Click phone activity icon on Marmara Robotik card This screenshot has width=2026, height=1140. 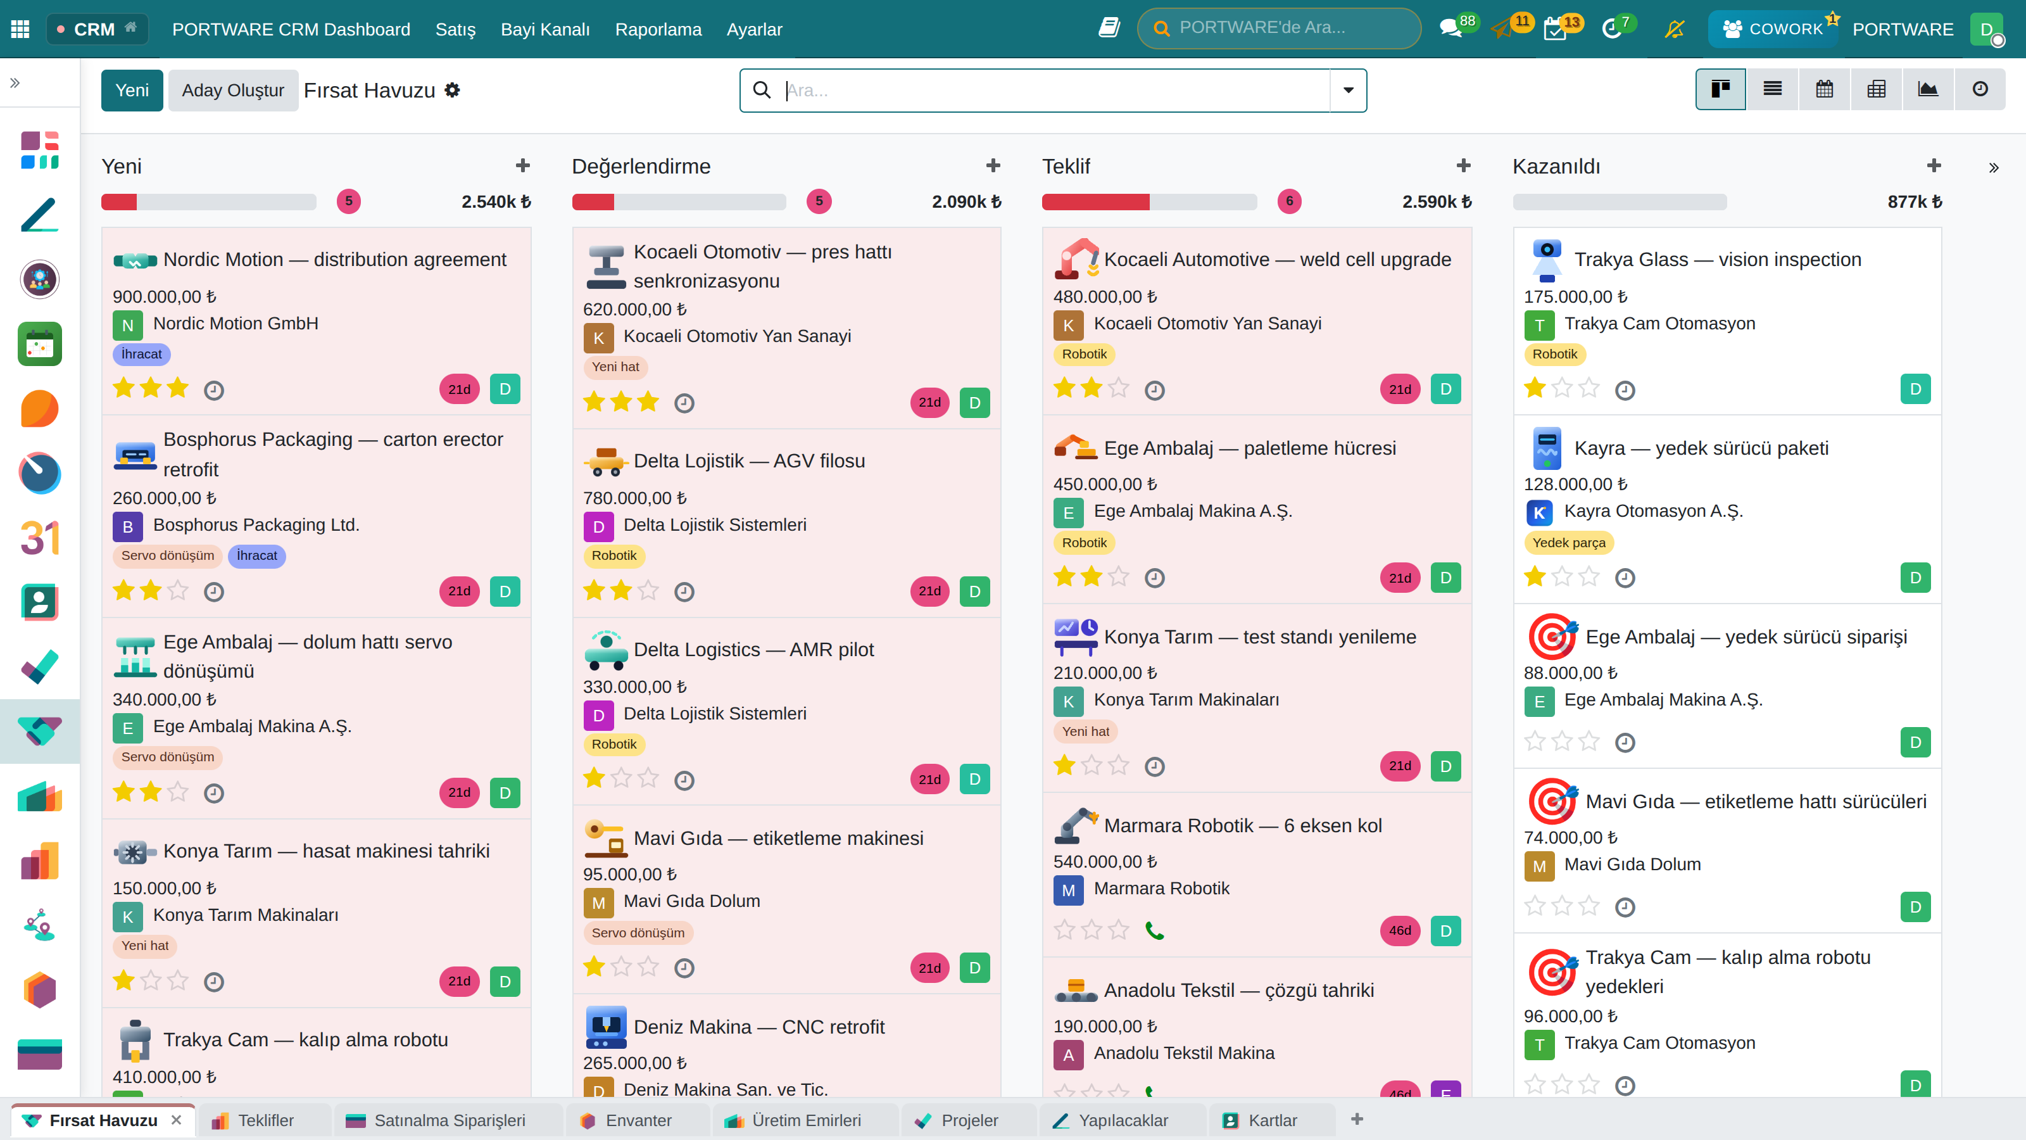pos(1154,931)
